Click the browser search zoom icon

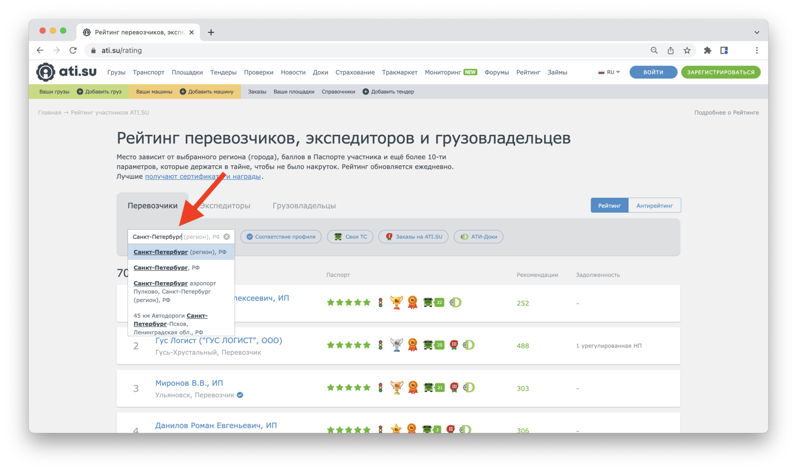(654, 50)
